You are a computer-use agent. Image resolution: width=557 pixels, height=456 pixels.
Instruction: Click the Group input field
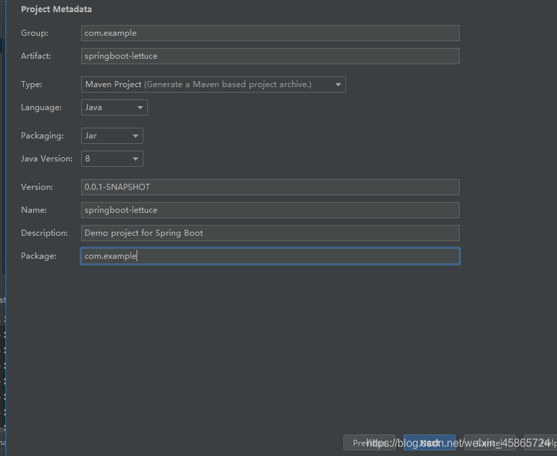pos(270,33)
